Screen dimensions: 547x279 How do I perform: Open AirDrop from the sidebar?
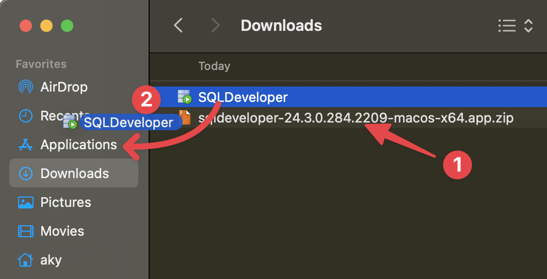click(x=64, y=87)
